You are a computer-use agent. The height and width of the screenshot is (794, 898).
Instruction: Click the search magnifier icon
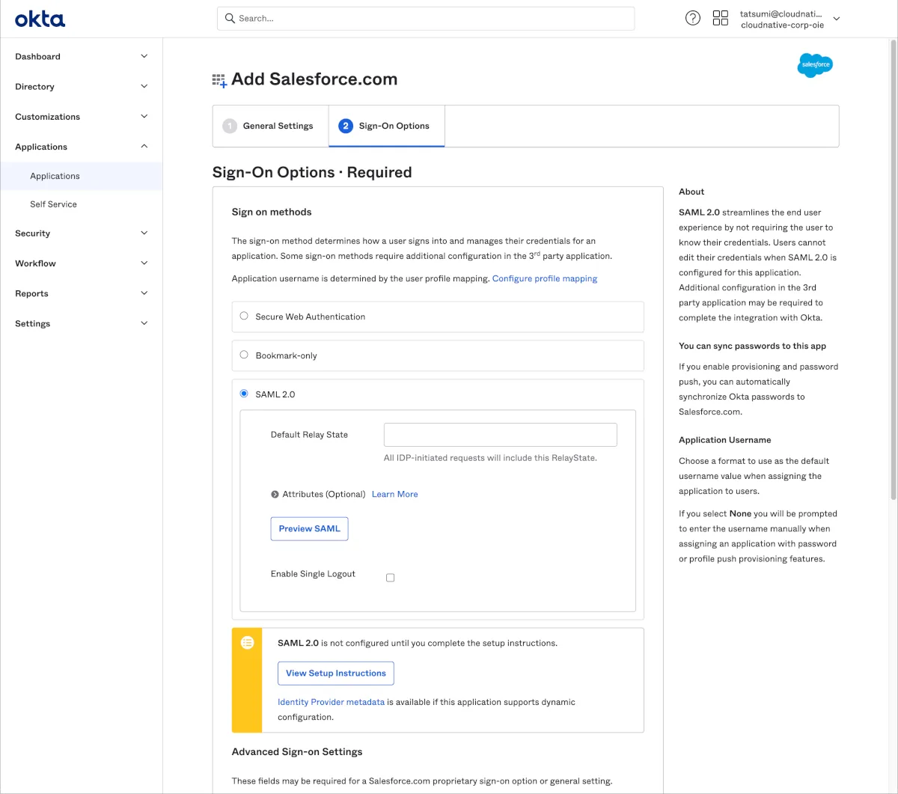230,19
